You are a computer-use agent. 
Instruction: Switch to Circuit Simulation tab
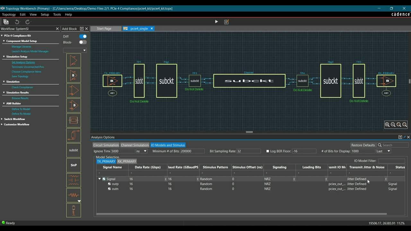[x=106, y=145]
